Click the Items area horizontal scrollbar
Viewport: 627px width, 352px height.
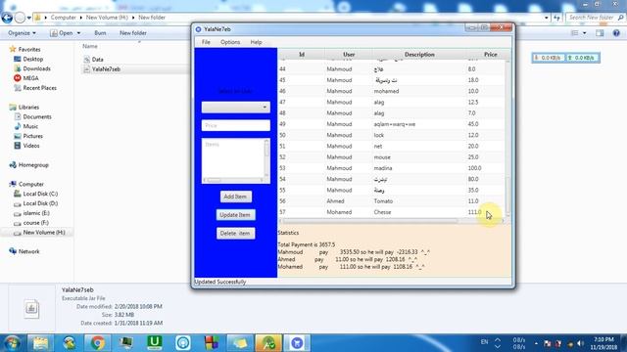tap(233, 180)
